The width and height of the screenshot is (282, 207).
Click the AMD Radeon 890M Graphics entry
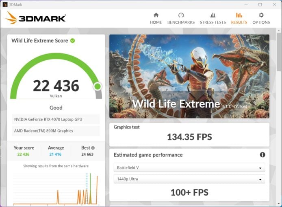click(56, 131)
